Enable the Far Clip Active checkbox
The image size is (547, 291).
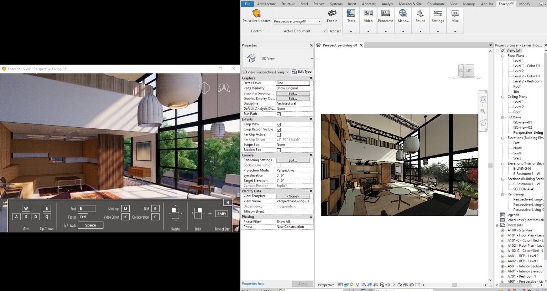click(x=279, y=135)
